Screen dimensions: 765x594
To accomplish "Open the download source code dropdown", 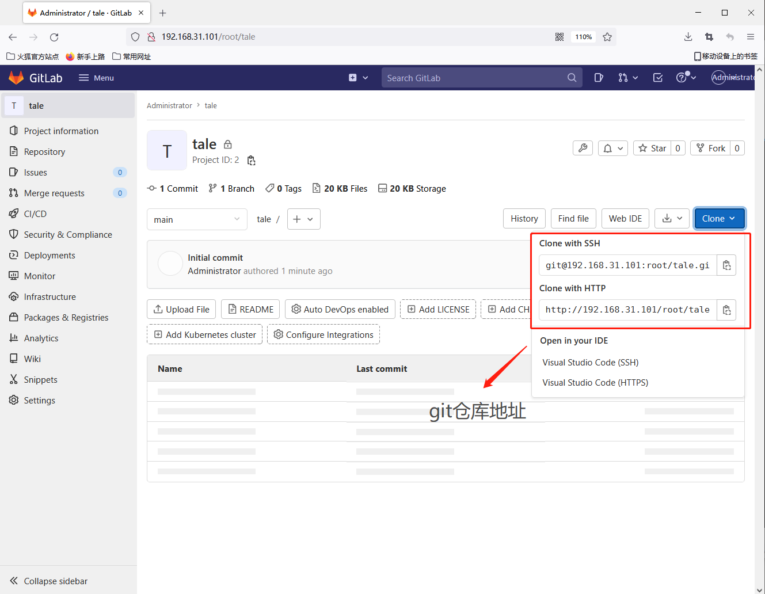I will (672, 219).
